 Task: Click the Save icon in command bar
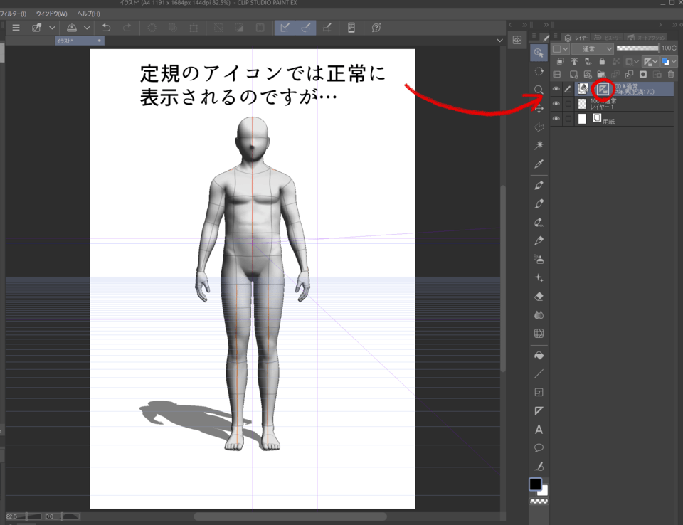(72, 28)
